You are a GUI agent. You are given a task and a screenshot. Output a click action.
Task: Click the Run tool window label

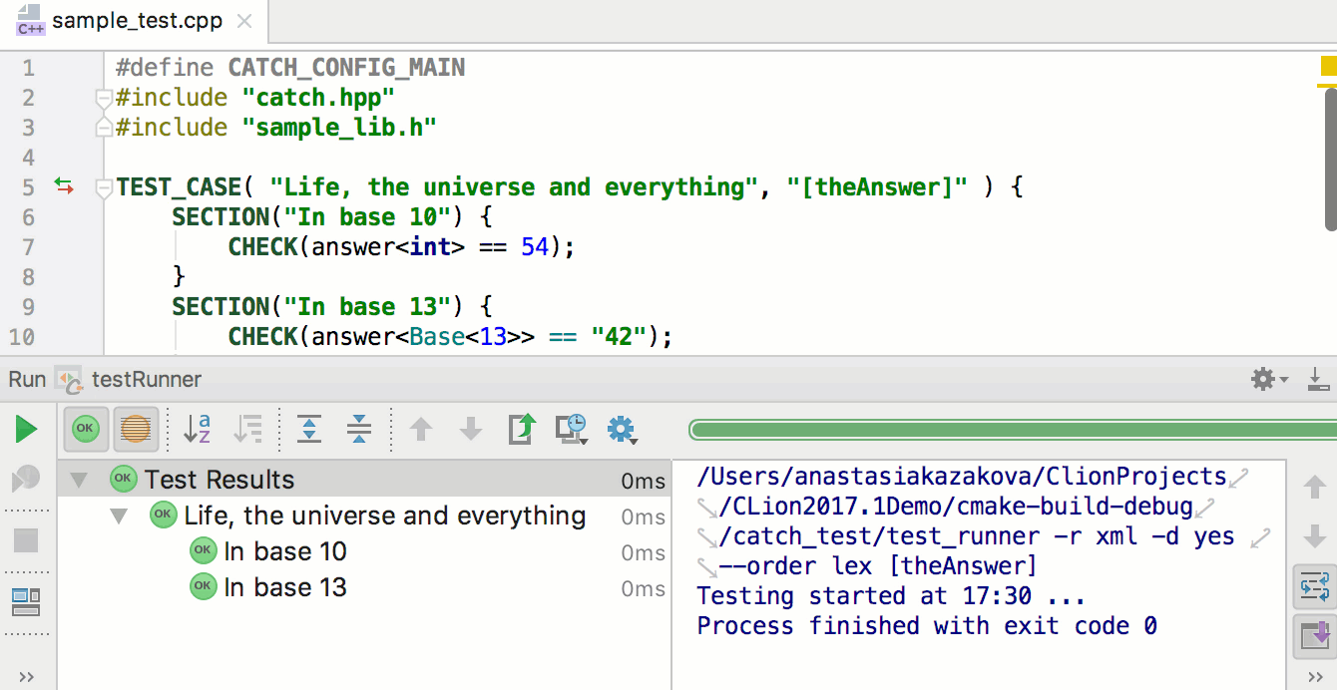(x=27, y=379)
